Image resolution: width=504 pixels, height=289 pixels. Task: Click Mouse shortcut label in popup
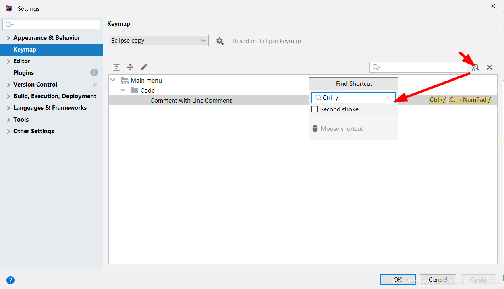[342, 129]
